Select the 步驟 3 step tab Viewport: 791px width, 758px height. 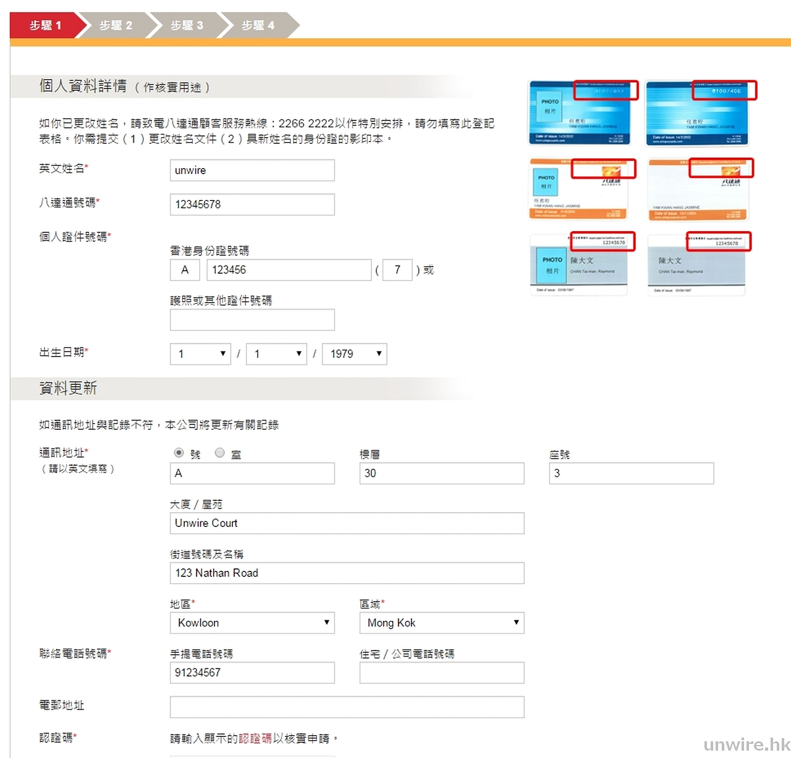point(187,25)
